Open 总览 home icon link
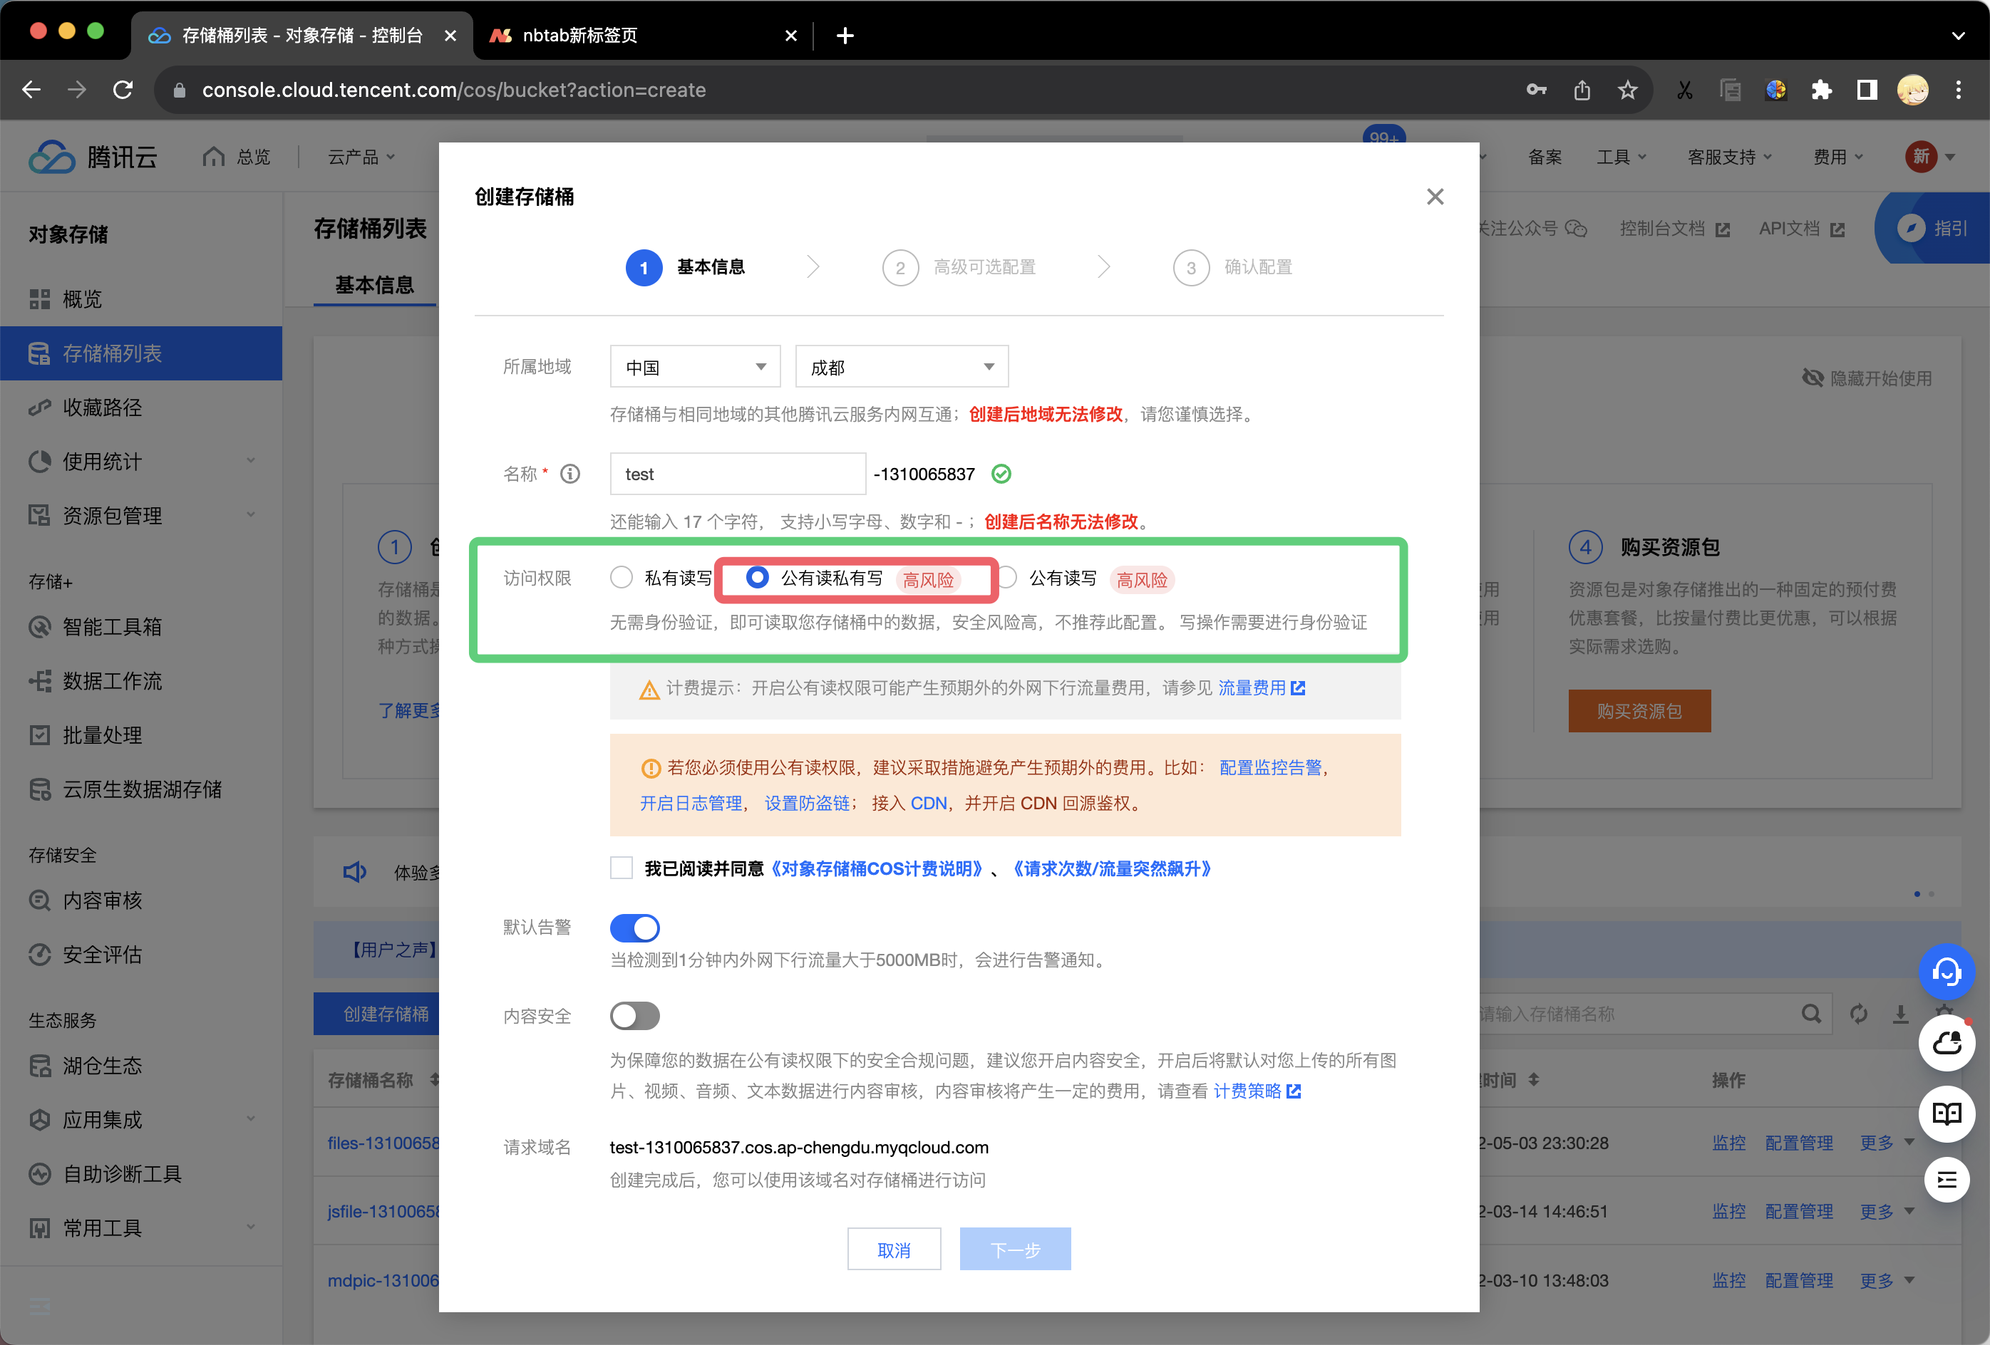The height and width of the screenshot is (1345, 1990). [x=237, y=157]
